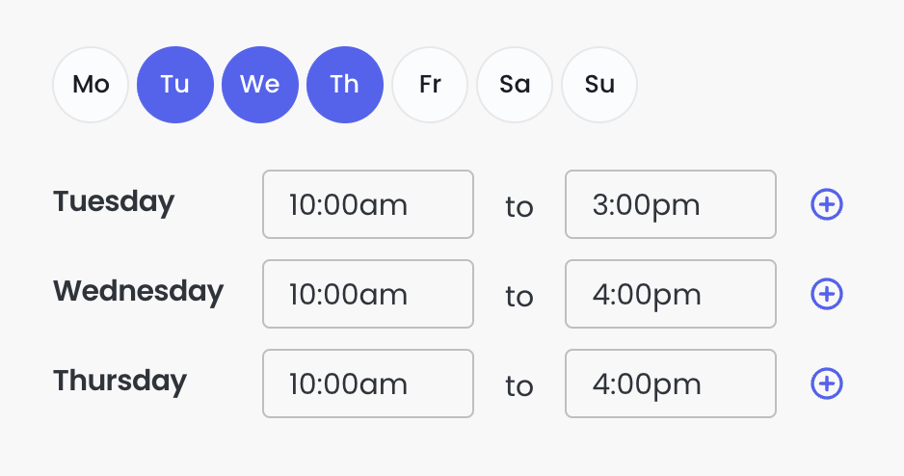Deselect the We day circle
Image resolution: width=904 pixels, height=476 pixels.
click(x=260, y=85)
